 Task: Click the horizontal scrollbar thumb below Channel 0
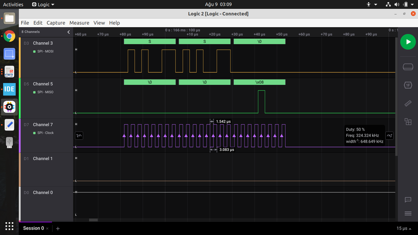pyautogui.click(x=93, y=220)
